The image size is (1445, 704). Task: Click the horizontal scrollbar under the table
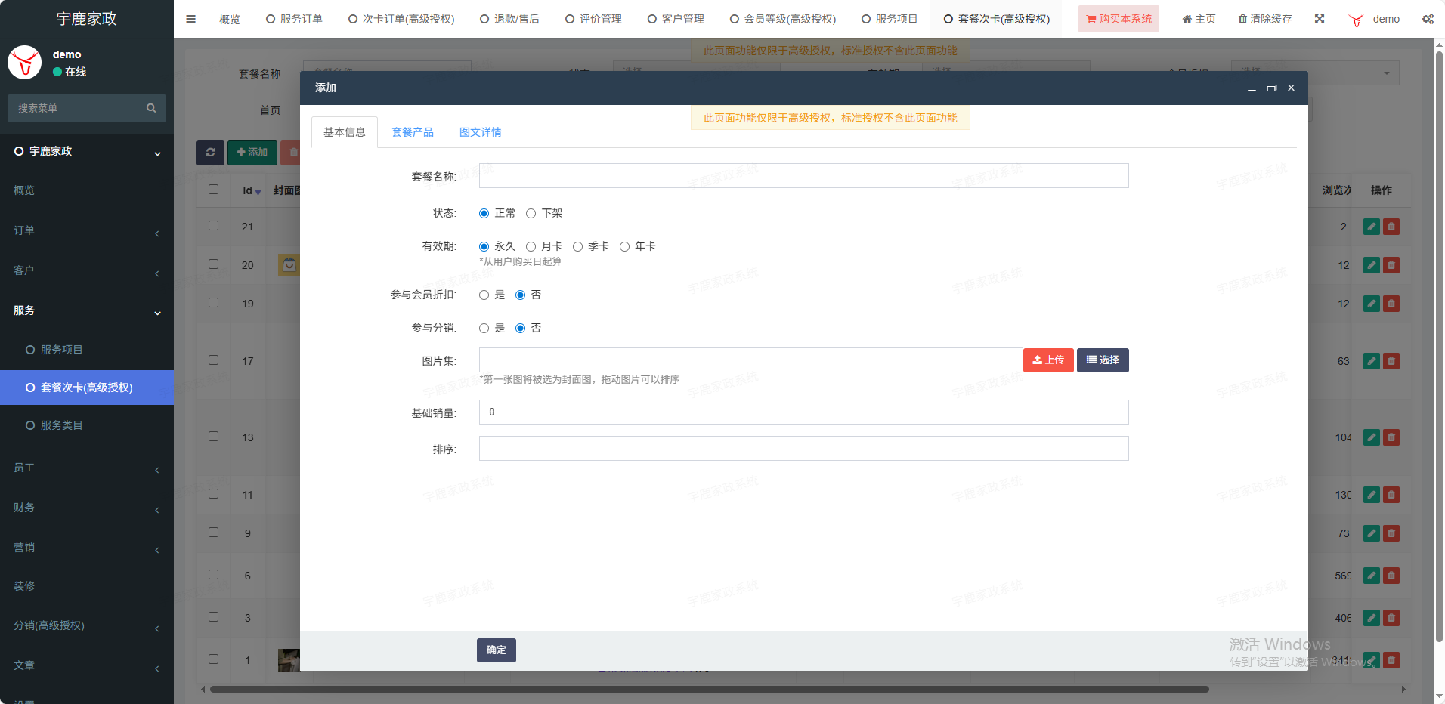(x=709, y=689)
